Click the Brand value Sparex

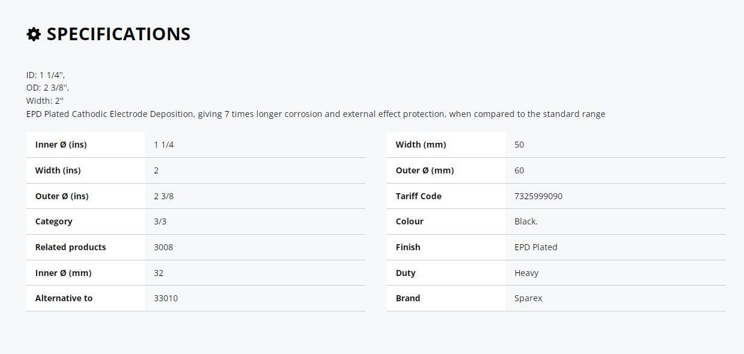(528, 298)
